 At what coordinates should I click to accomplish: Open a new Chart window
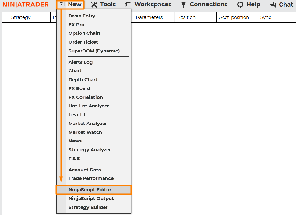tap(75, 71)
